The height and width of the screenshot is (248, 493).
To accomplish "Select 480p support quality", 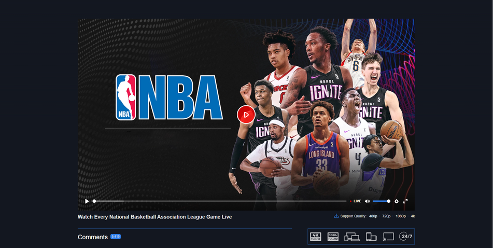I will 373,216.
